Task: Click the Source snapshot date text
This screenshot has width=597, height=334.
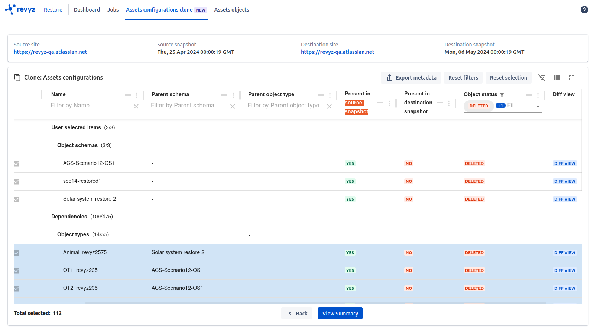Action: pos(196,52)
